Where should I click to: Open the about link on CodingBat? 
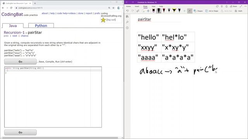[x=45, y=13]
